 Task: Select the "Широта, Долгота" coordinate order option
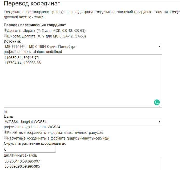pos(6,36)
